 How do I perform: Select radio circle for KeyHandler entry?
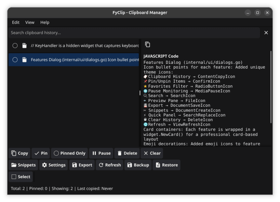pyautogui.click(x=15, y=45)
